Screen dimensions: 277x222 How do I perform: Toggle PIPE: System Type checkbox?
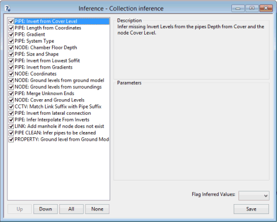[x=11, y=41]
